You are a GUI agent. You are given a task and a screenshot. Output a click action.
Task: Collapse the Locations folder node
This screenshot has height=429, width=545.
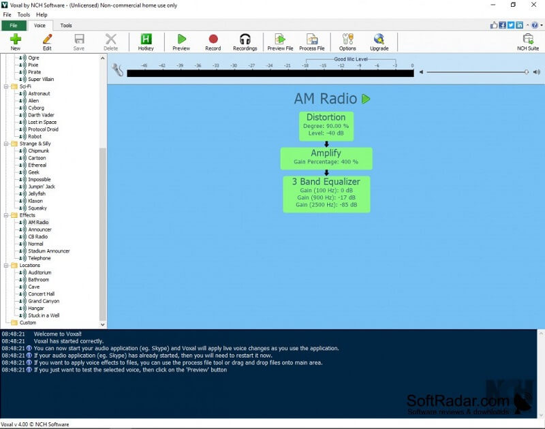click(x=5, y=266)
